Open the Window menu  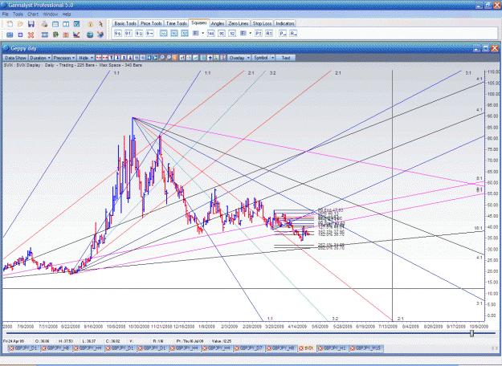51,14
